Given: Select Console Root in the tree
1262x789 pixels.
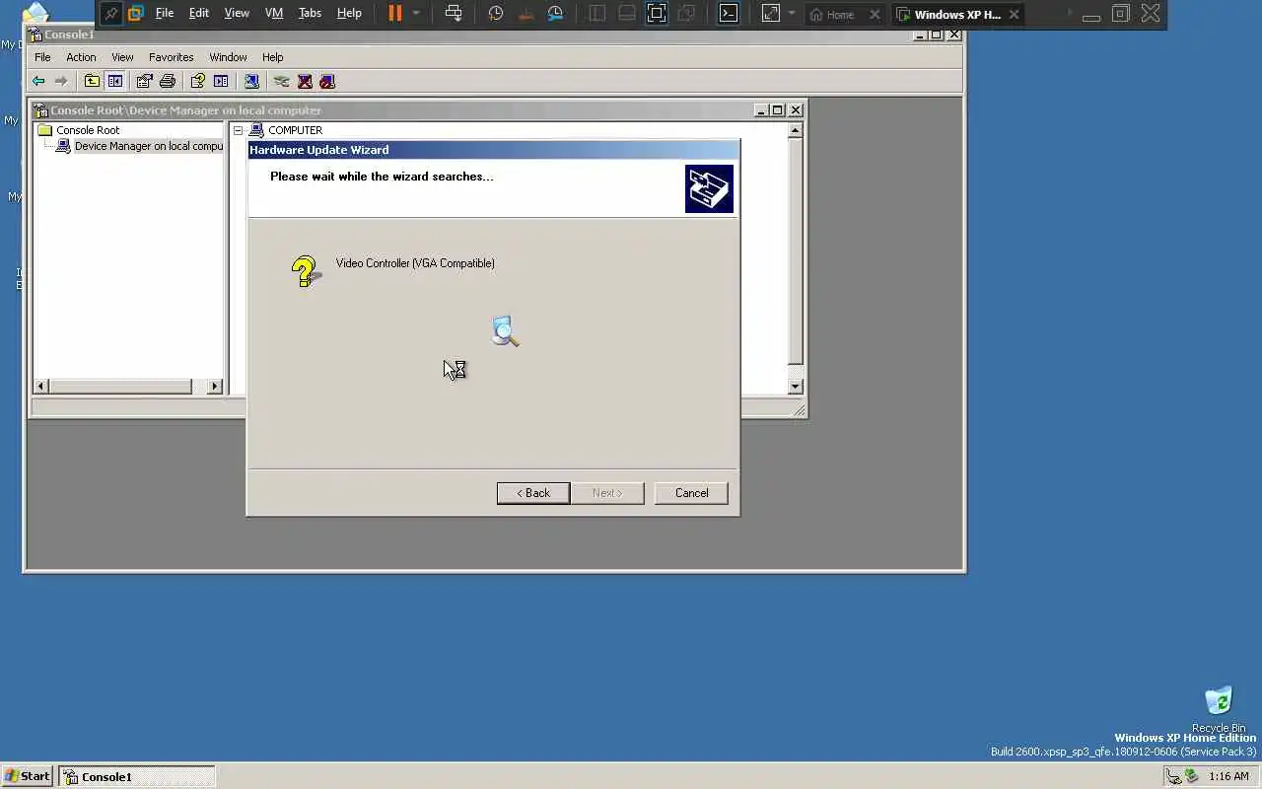Looking at the screenshot, I should pyautogui.click(x=88, y=130).
